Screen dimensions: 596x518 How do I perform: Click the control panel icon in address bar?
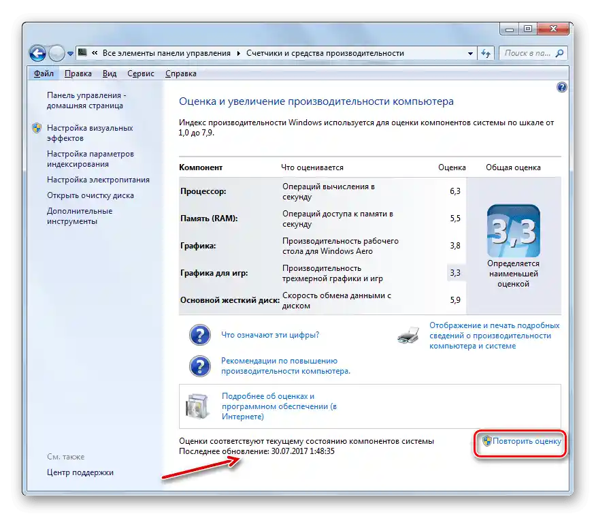(x=82, y=53)
